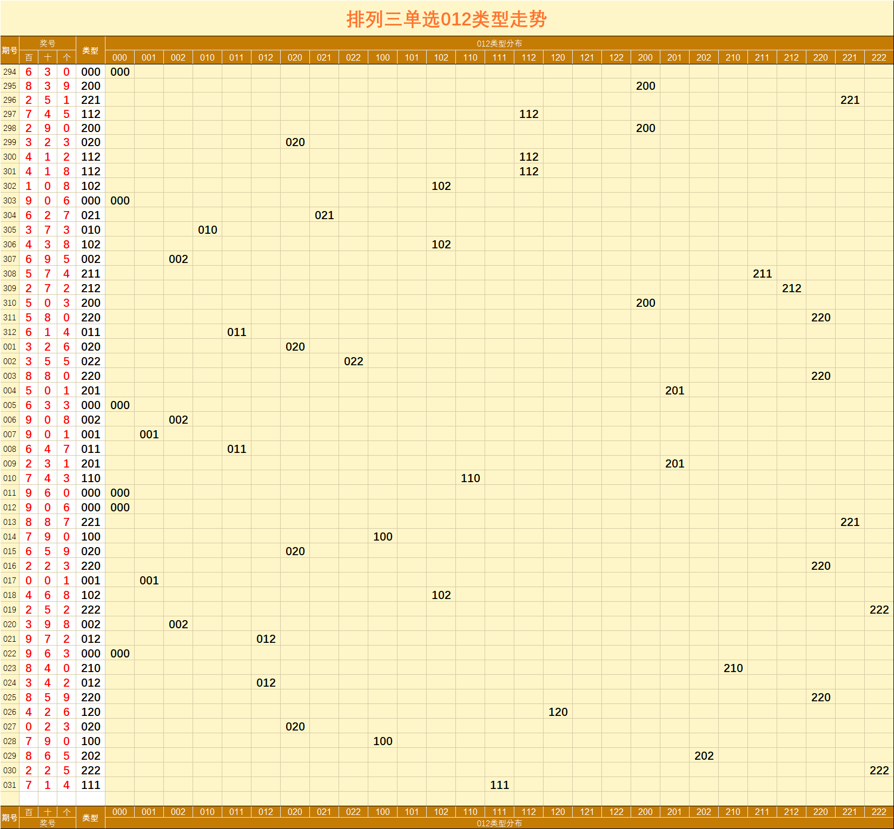Viewport: 894px width, 829px height.
Task: Click distribution cell 211 in row 308
Action: pos(762,274)
